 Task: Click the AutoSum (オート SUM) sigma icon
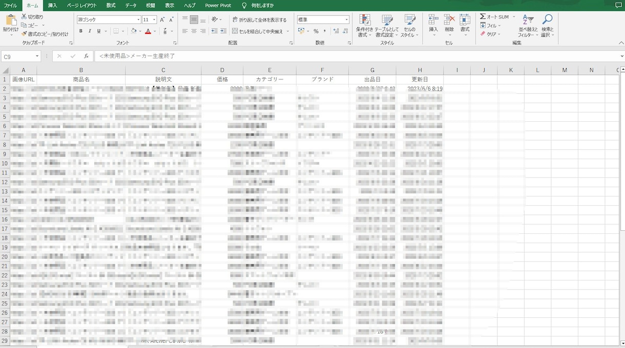coord(483,17)
